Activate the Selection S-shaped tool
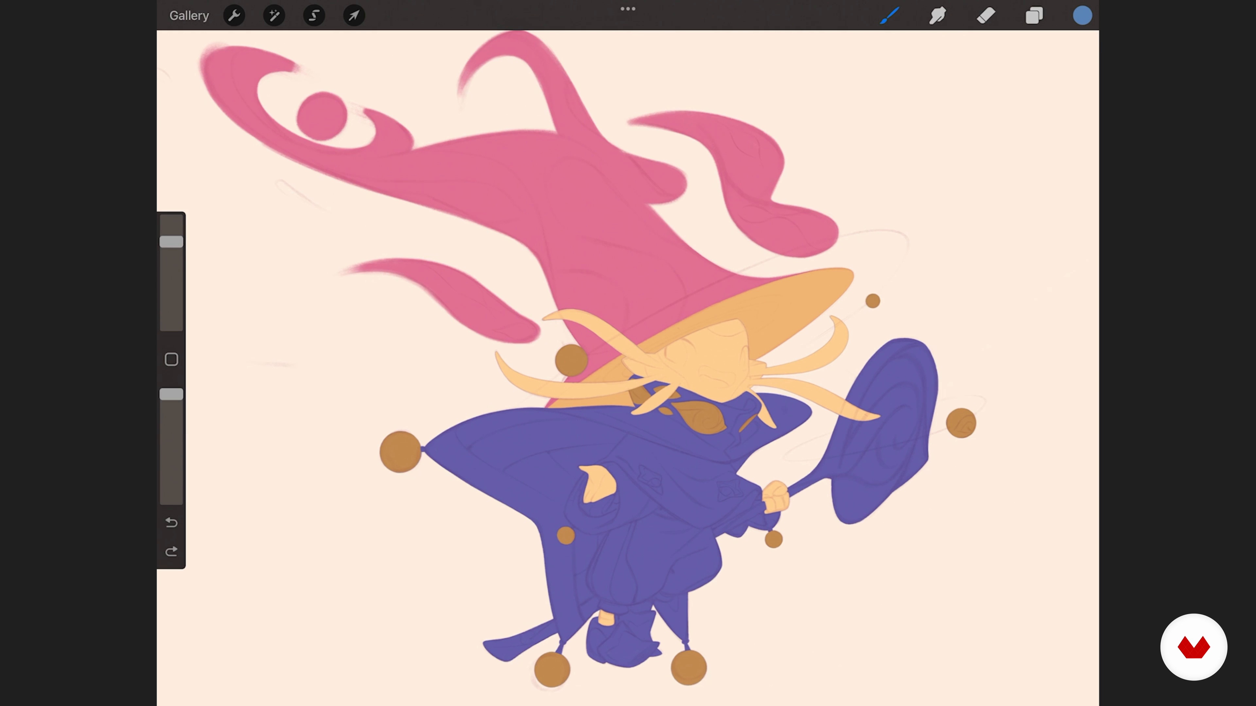 pos(314,16)
